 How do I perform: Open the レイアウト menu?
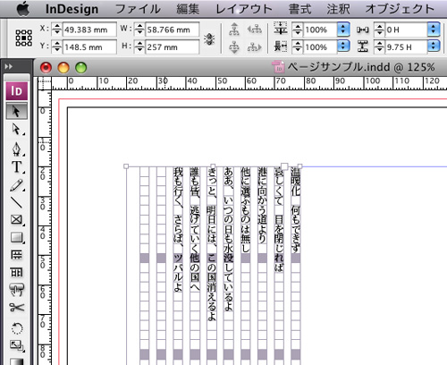click(244, 9)
